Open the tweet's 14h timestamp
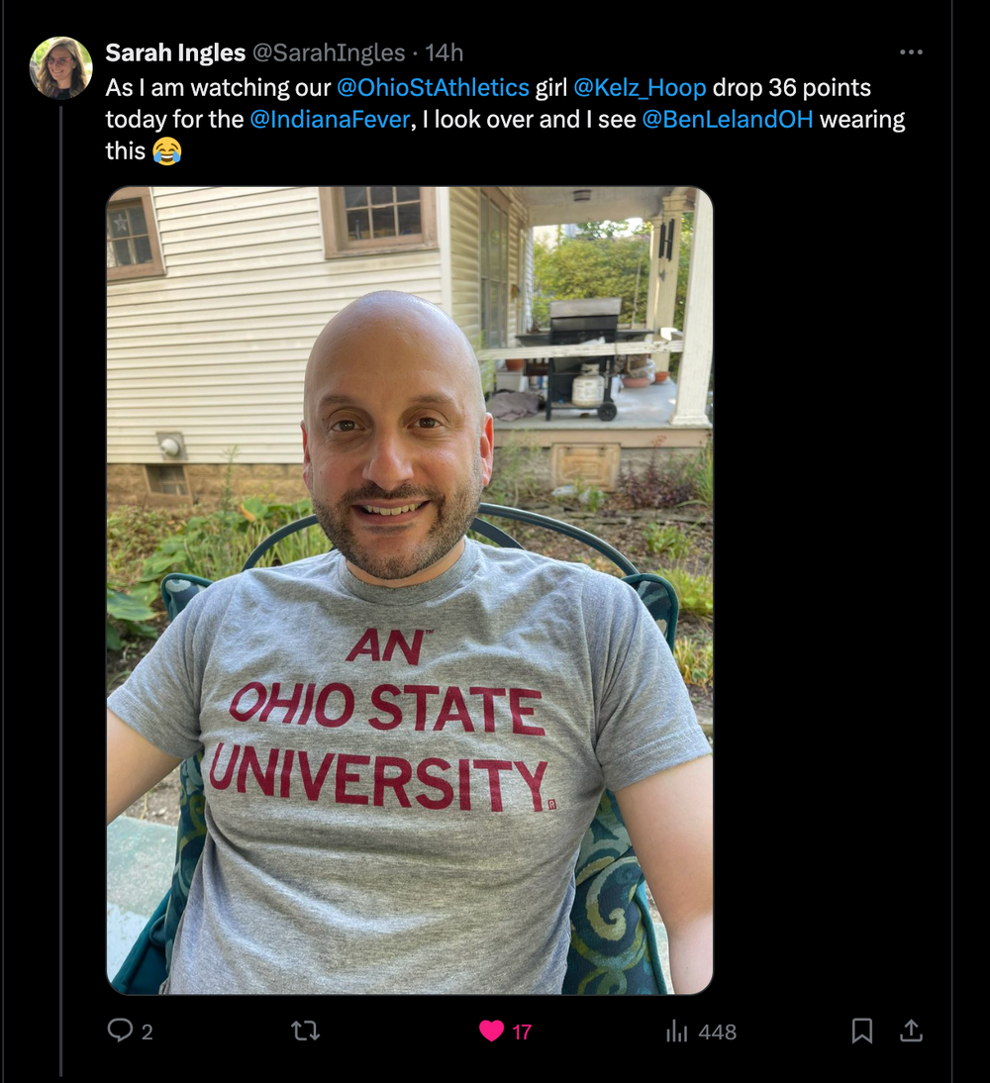990x1083 pixels. point(445,52)
